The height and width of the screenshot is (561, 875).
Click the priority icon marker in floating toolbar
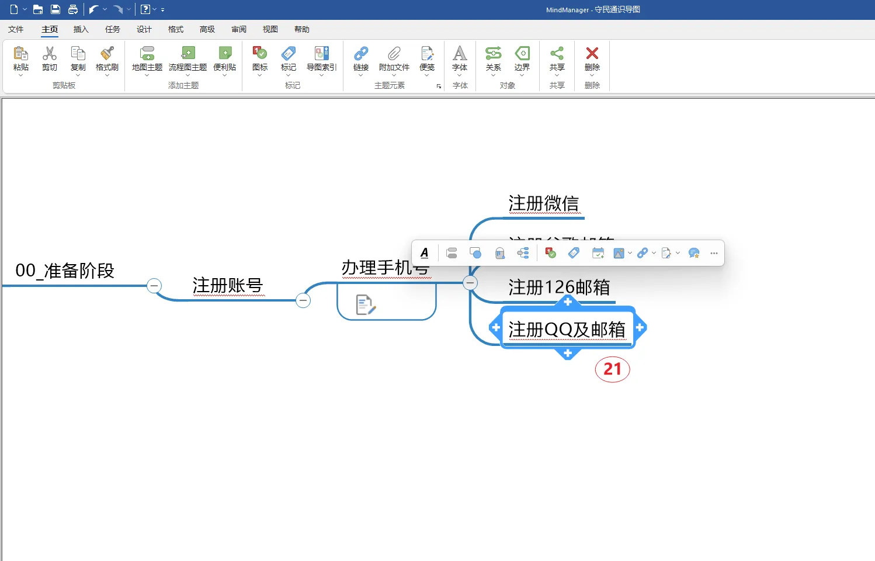[550, 253]
